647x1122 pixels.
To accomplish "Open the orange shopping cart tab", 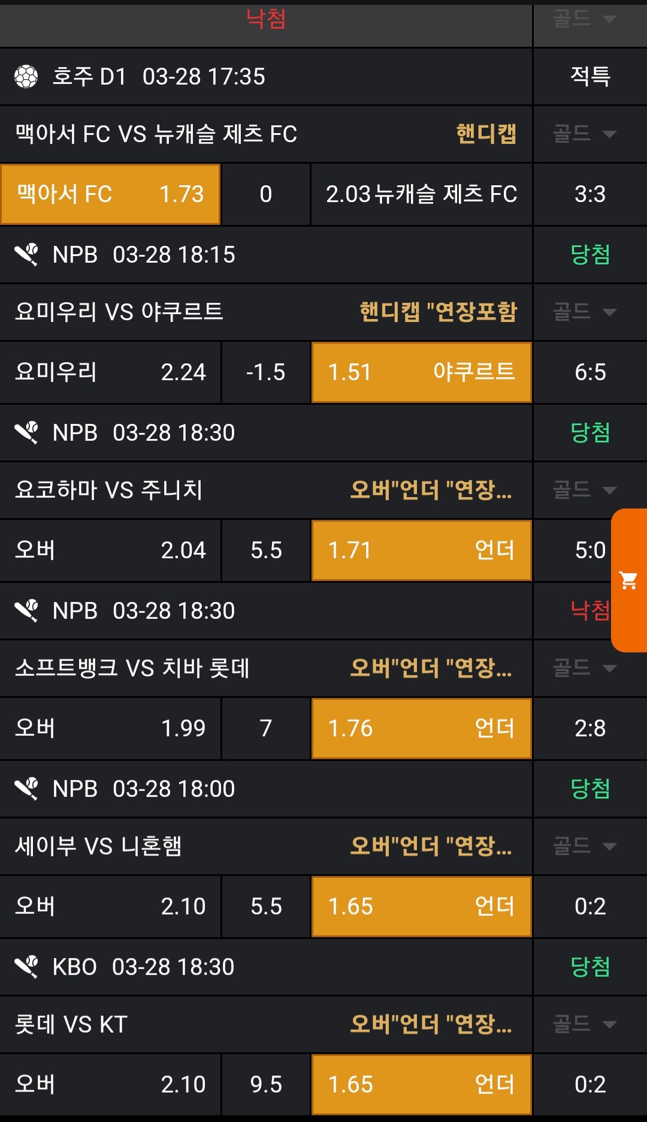I will pos(628,580).
